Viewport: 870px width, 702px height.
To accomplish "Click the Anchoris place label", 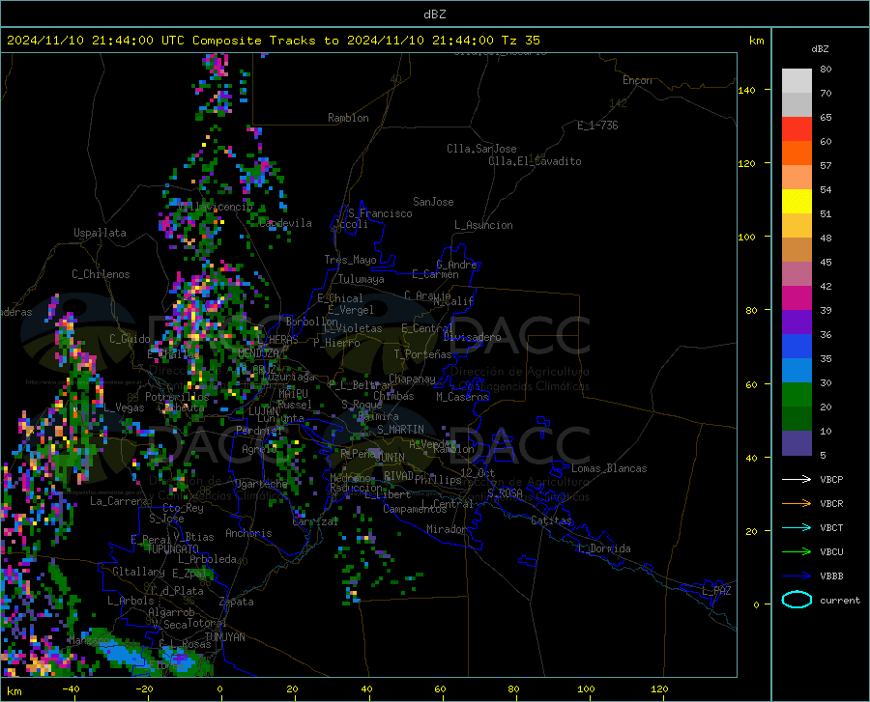I will pos(248,534).
